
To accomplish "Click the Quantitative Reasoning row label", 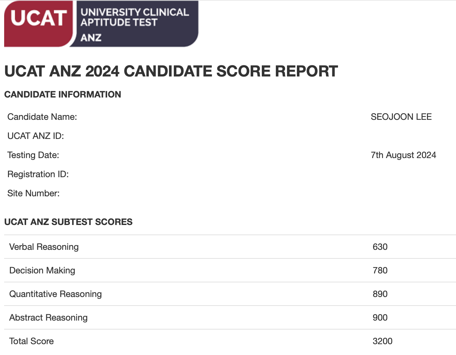I will pyautogui.click(x=55, y=294).
